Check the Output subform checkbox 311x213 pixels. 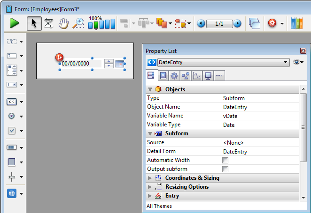pyautogui.click(x=225, y=169)
